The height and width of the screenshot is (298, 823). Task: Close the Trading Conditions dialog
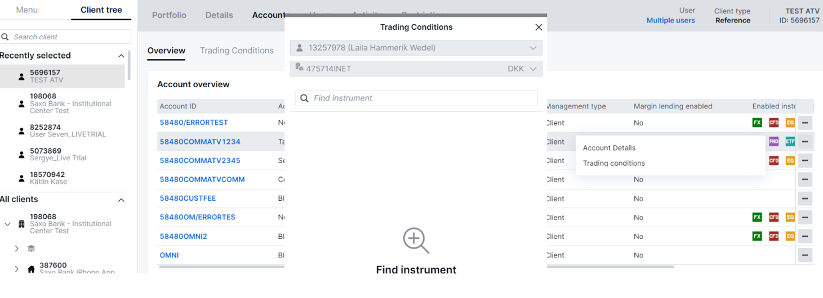(x=539, y=27)
